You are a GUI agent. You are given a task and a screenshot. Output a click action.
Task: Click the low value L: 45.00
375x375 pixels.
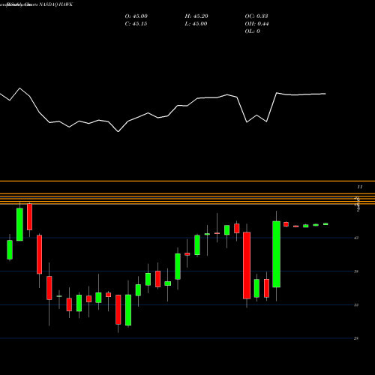point(196,24)
